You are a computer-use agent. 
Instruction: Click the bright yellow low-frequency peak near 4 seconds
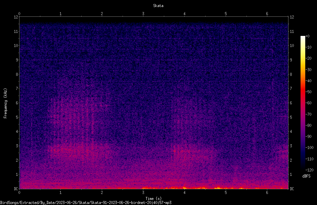(184, 188)
